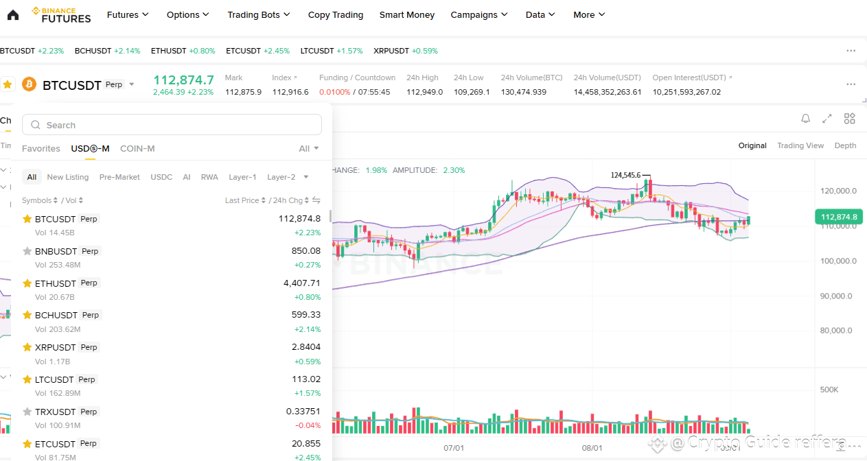The image size is (867, 461).
Task: Expand the chart to fullscreen
Action: [827, 119]
